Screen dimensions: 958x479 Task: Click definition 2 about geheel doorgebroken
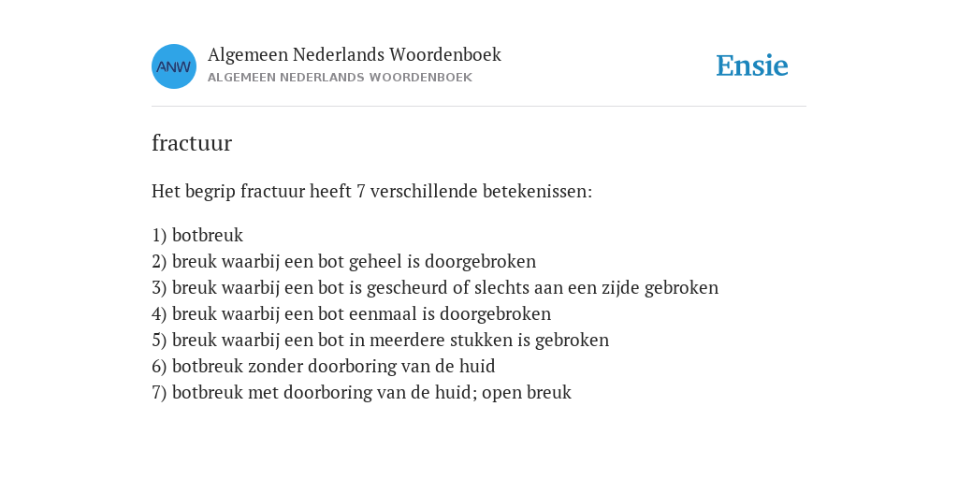tap(344, 262)
